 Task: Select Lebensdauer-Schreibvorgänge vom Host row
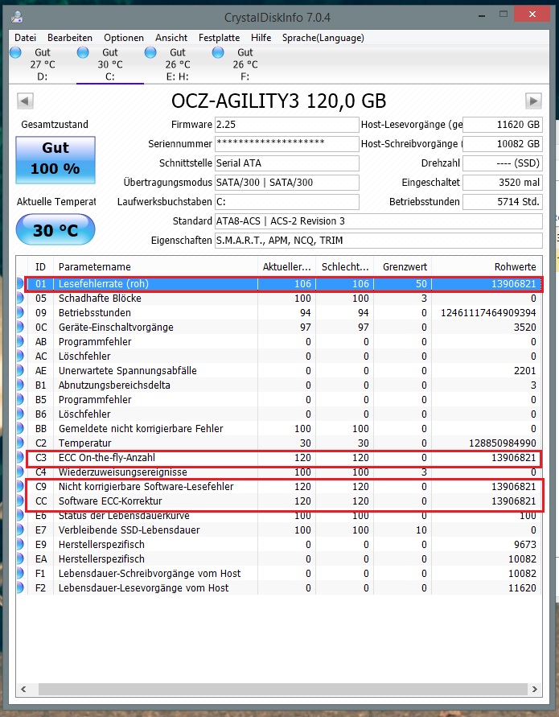click(x=279, y=574)
